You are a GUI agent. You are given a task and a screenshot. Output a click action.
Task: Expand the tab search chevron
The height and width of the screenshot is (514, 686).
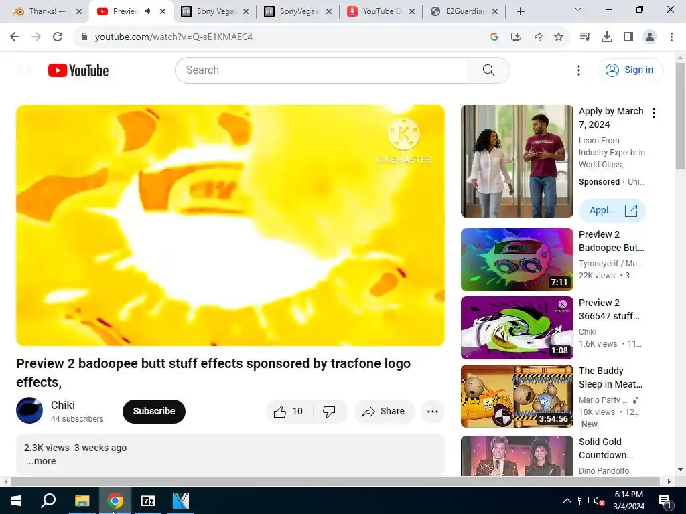578,9
